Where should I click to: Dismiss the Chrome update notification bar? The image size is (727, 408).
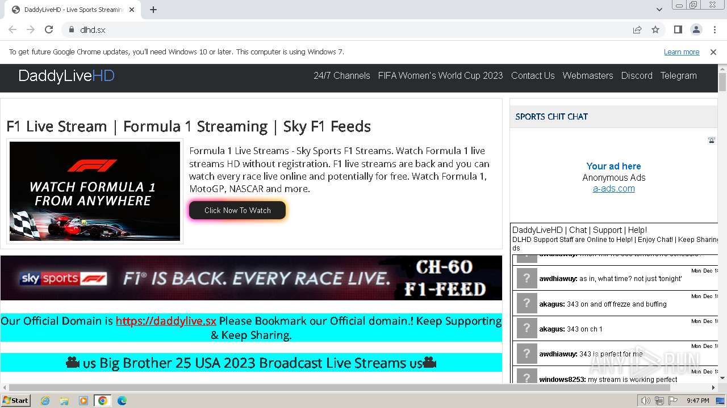pyautogui.click(x=713, y=52)
